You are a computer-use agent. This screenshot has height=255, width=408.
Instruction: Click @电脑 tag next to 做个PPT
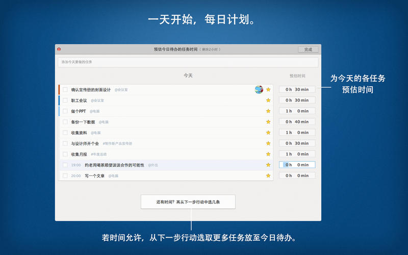click(x=94, y=111)
